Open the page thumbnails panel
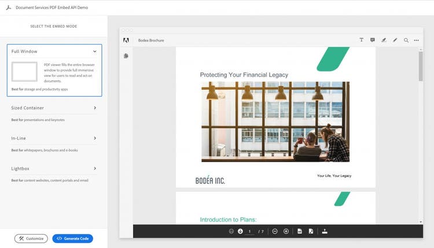The width and height of the screenshot is (434, 248). [126, 56]
